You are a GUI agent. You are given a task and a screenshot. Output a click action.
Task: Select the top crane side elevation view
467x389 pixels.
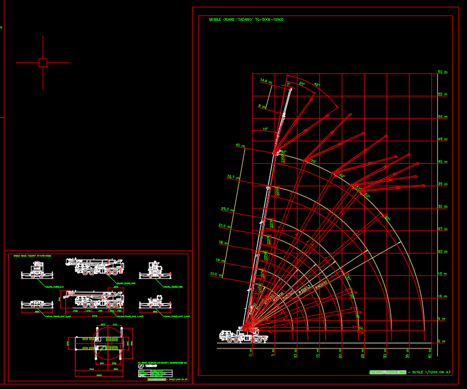tap(94, 266)
